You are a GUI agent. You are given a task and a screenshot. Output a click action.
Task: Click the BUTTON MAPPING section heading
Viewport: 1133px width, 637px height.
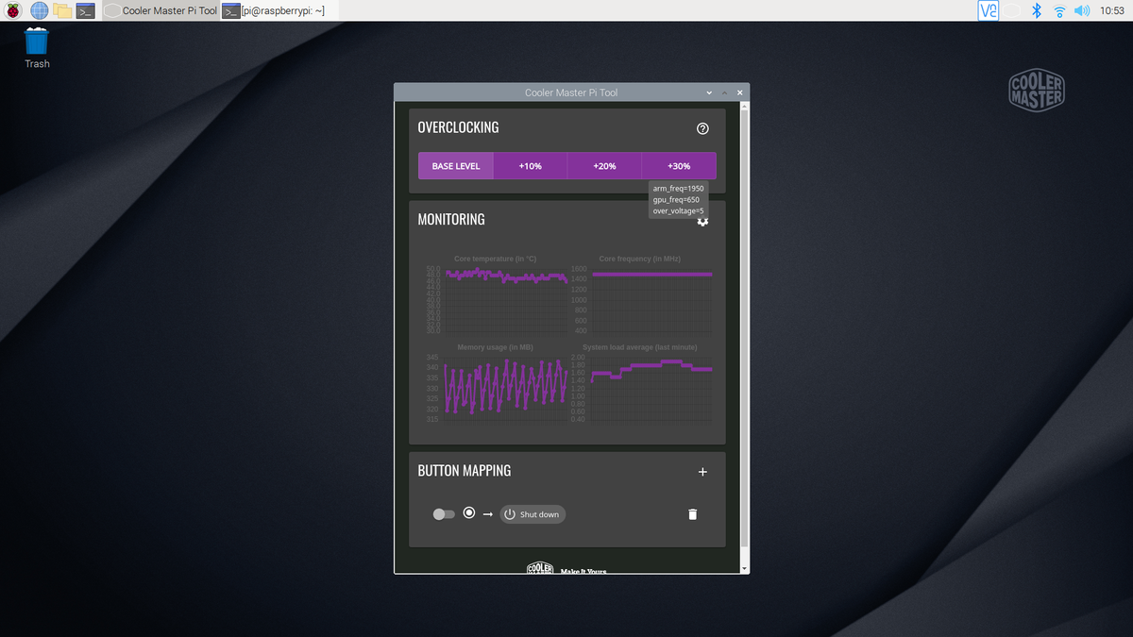click(465, 470)
